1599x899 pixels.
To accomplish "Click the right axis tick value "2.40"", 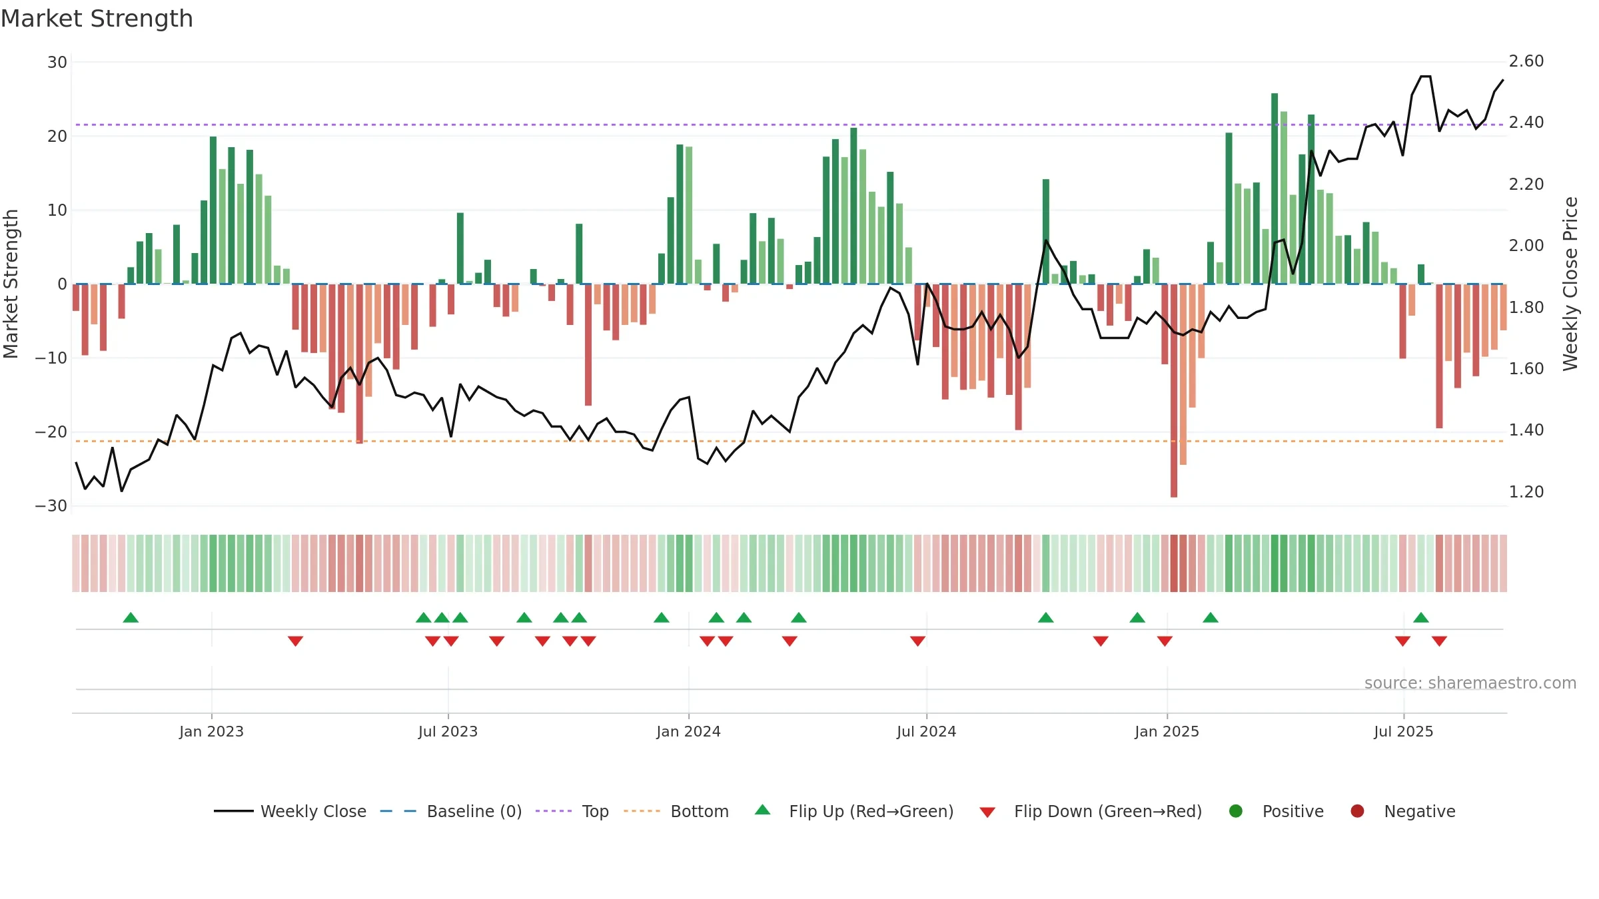I will (1526, 123).
